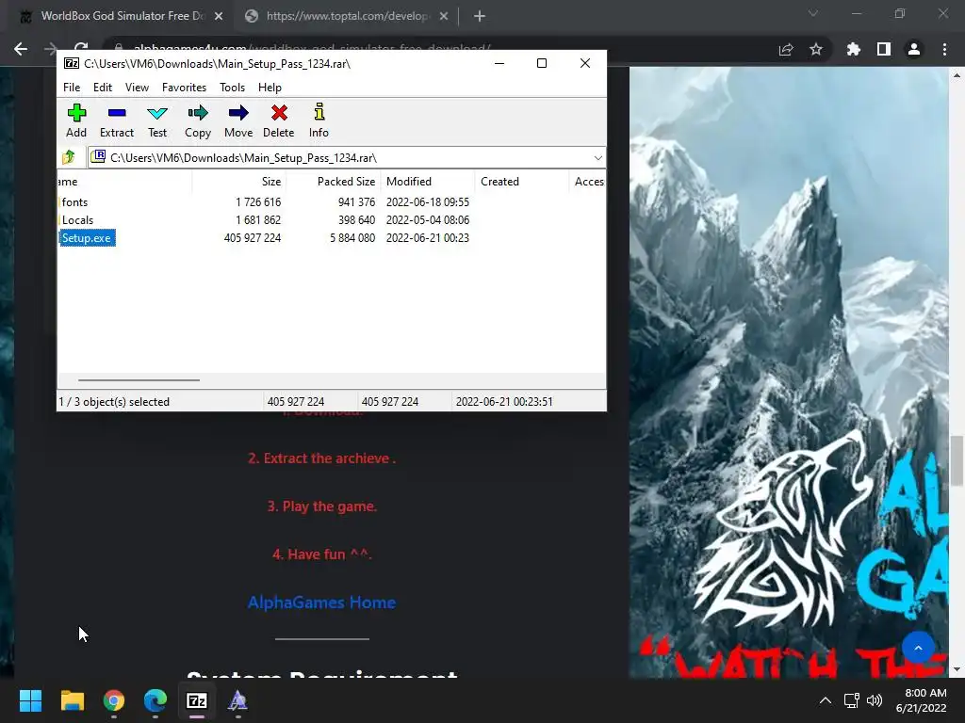Click the taskbar app next to 7-Zip
This screenshot has height=723, width=965.
pyautogui.click(x=238, y=700)
